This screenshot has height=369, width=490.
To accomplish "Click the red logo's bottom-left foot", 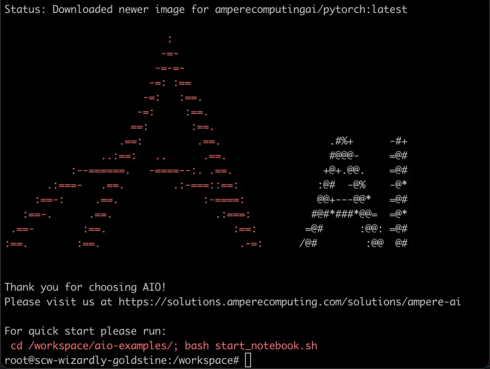I will coord(16,244).
